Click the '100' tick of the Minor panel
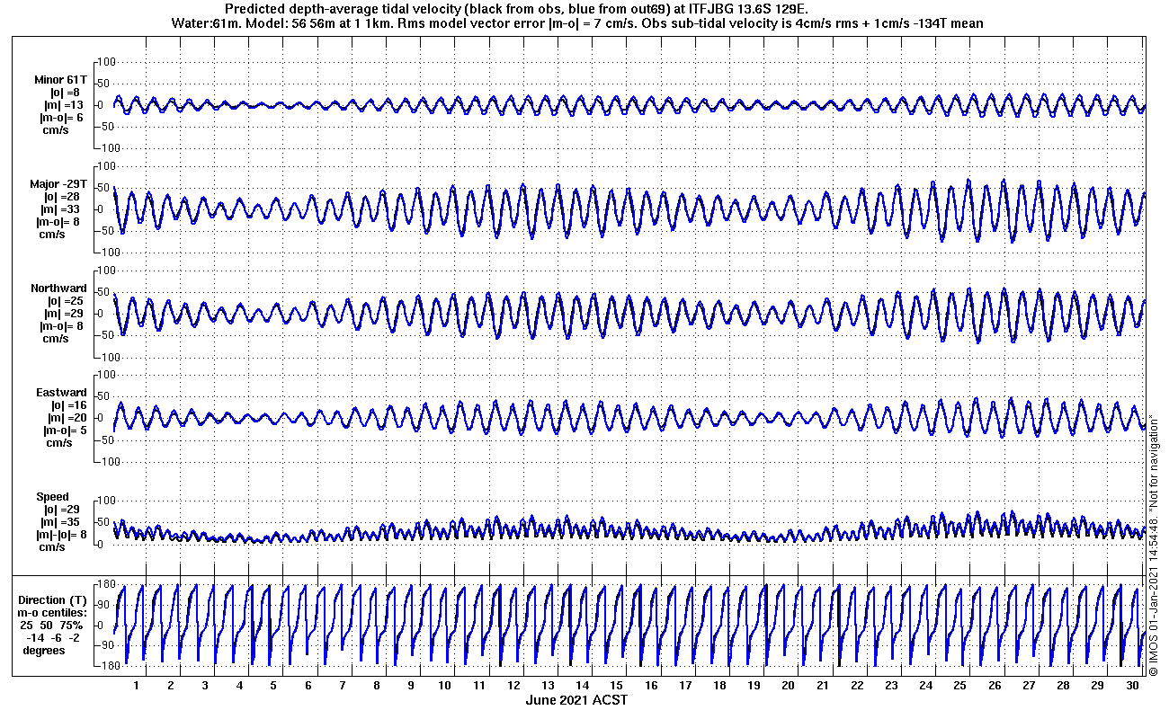 pos(107,62)
